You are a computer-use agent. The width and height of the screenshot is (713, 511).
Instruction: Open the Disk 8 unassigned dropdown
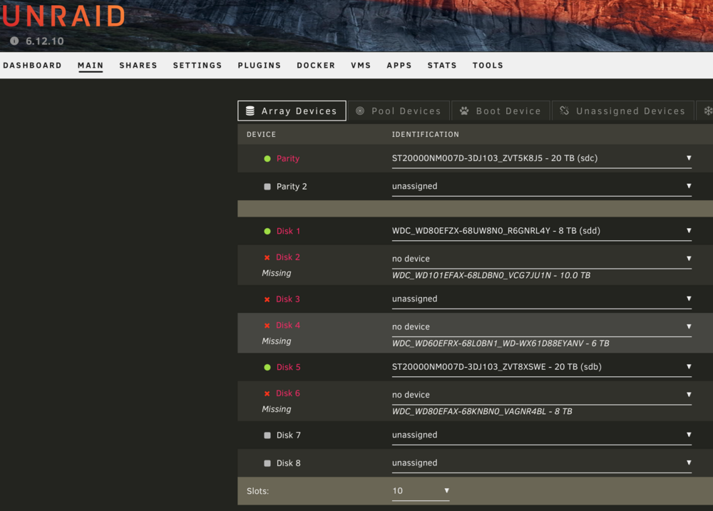[542, 463]
